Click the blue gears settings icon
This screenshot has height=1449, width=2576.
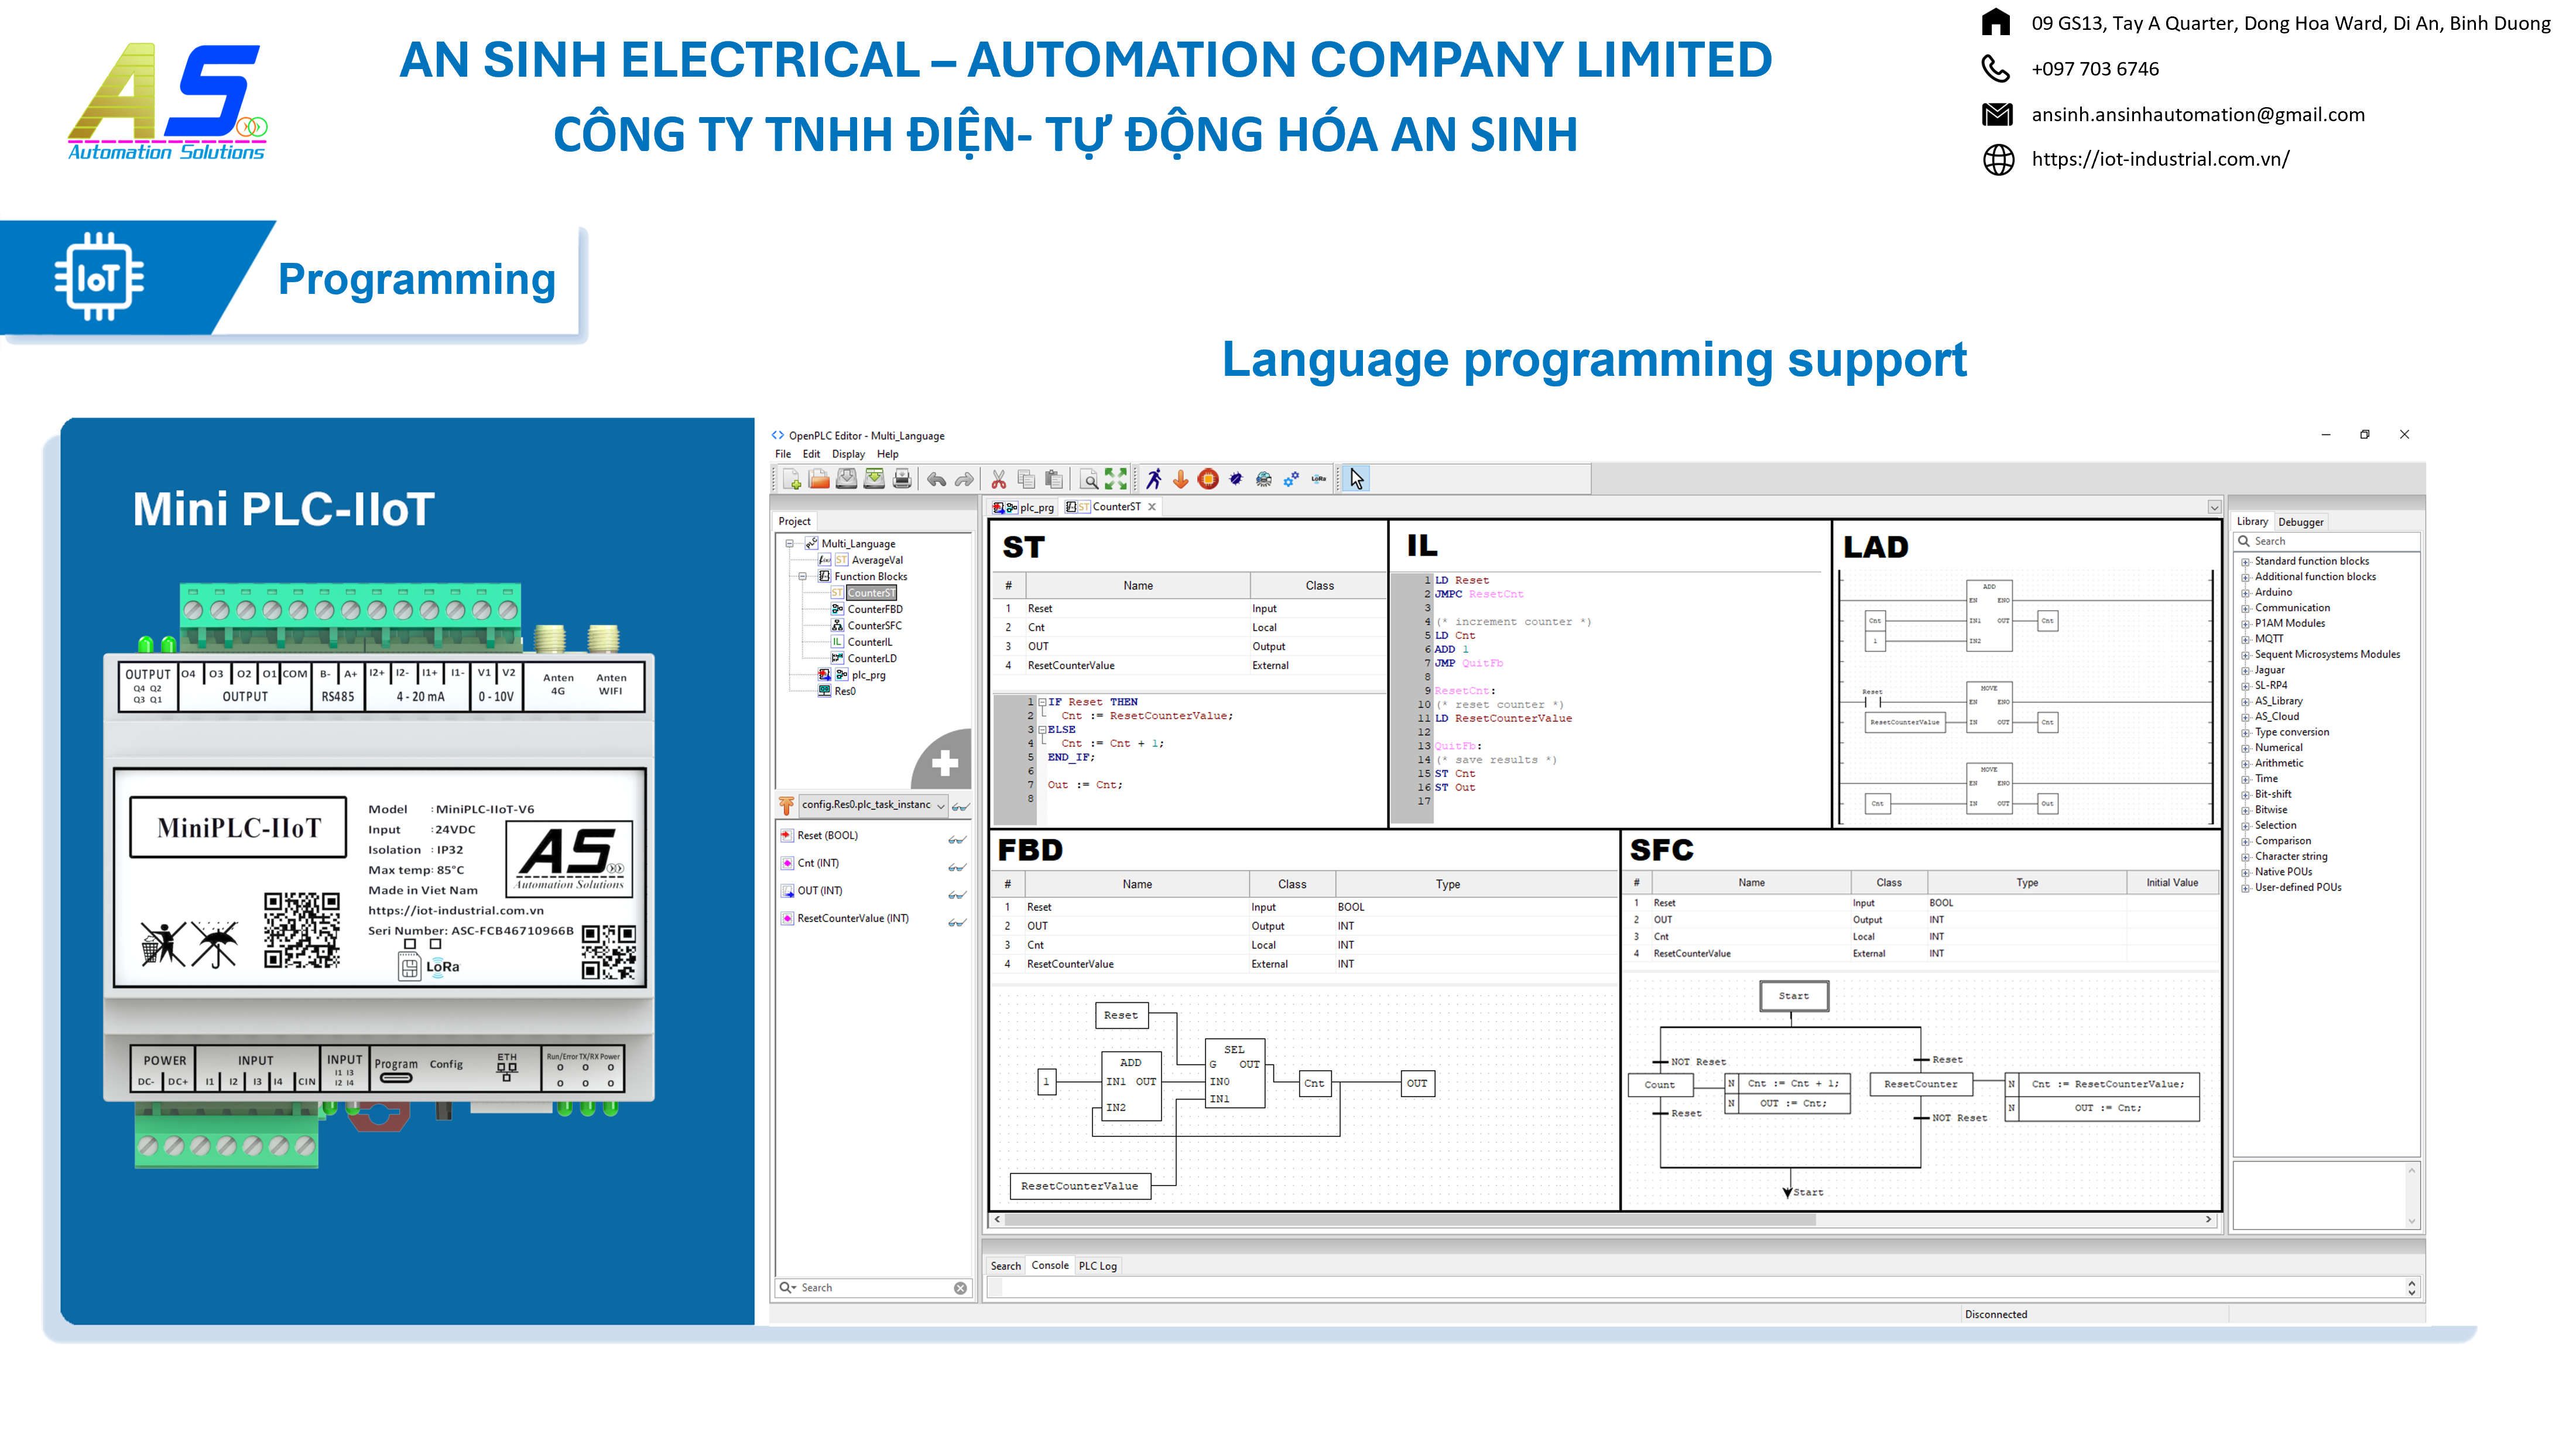1291,479
